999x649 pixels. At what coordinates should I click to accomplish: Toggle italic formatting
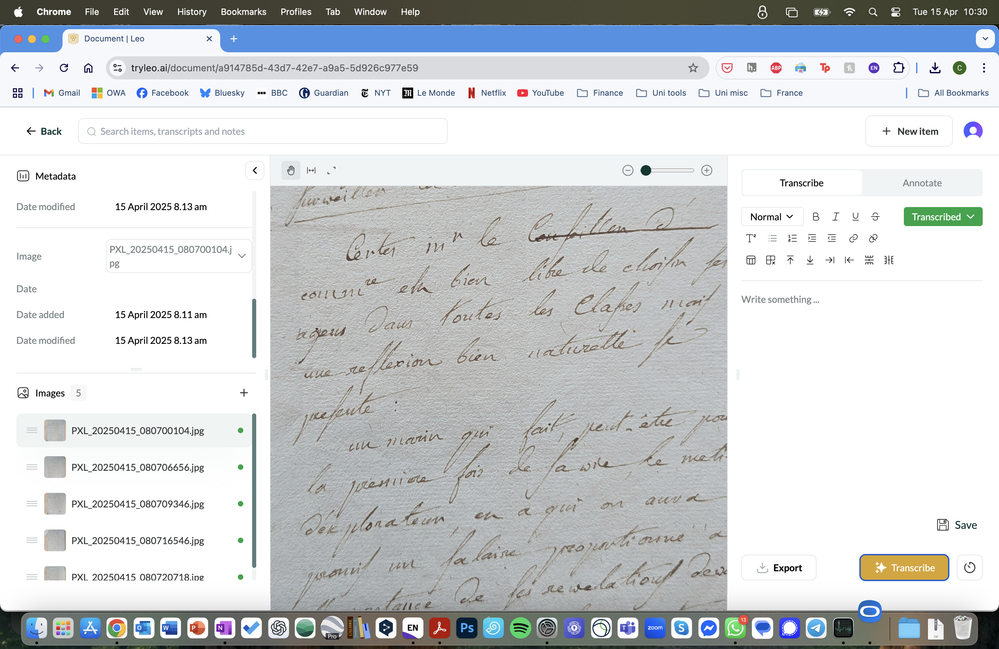point(835,217)
